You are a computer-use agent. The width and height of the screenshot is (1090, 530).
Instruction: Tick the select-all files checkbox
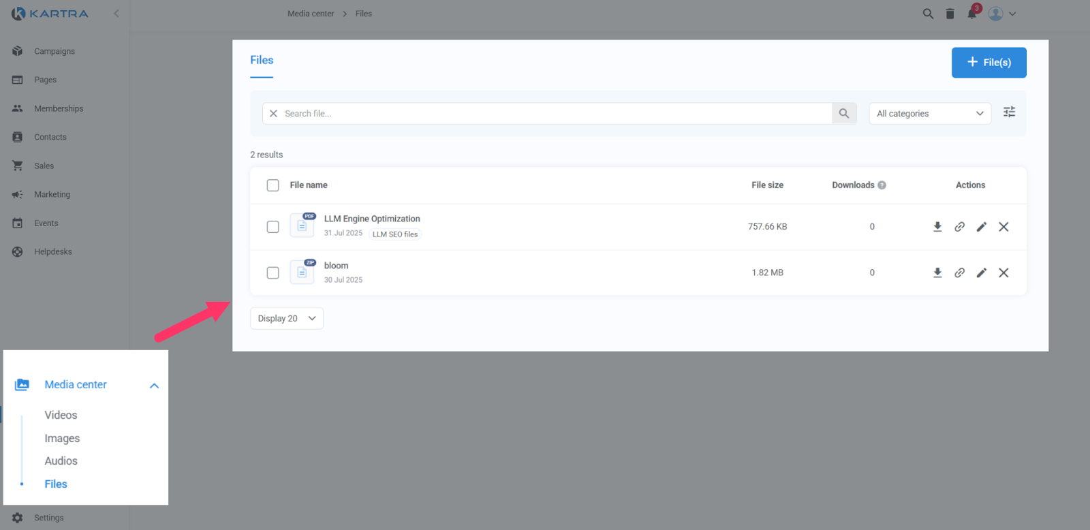point(273,185)
